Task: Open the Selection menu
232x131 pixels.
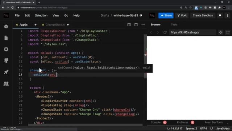Action: [x=41, y=15]
